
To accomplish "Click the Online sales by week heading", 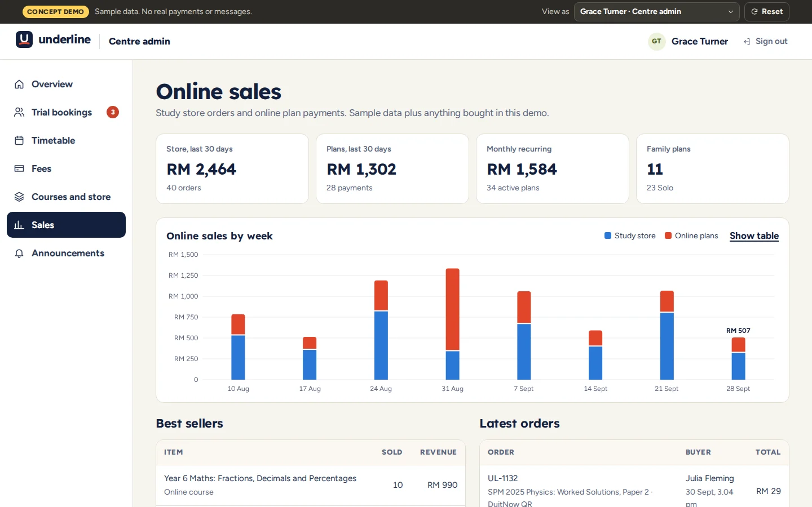I will 219,236.
